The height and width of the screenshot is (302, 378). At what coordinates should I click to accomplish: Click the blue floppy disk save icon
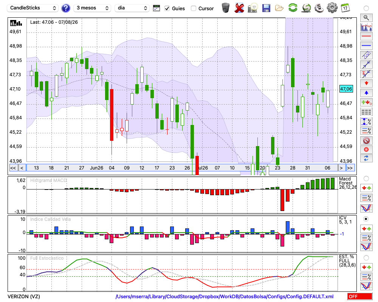266,8
